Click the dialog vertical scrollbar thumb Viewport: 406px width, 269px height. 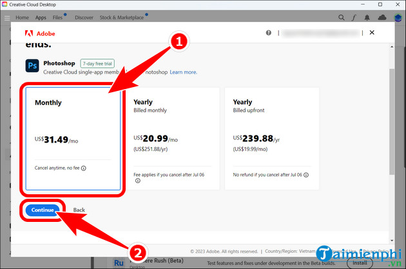392,122
